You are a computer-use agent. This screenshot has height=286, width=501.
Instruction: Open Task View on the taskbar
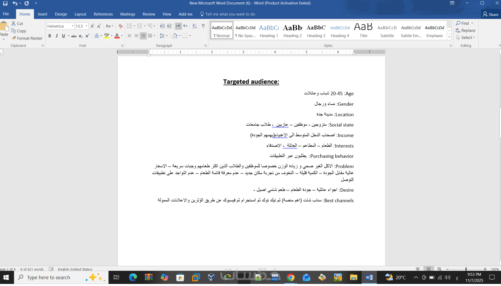tap(116, 277)
